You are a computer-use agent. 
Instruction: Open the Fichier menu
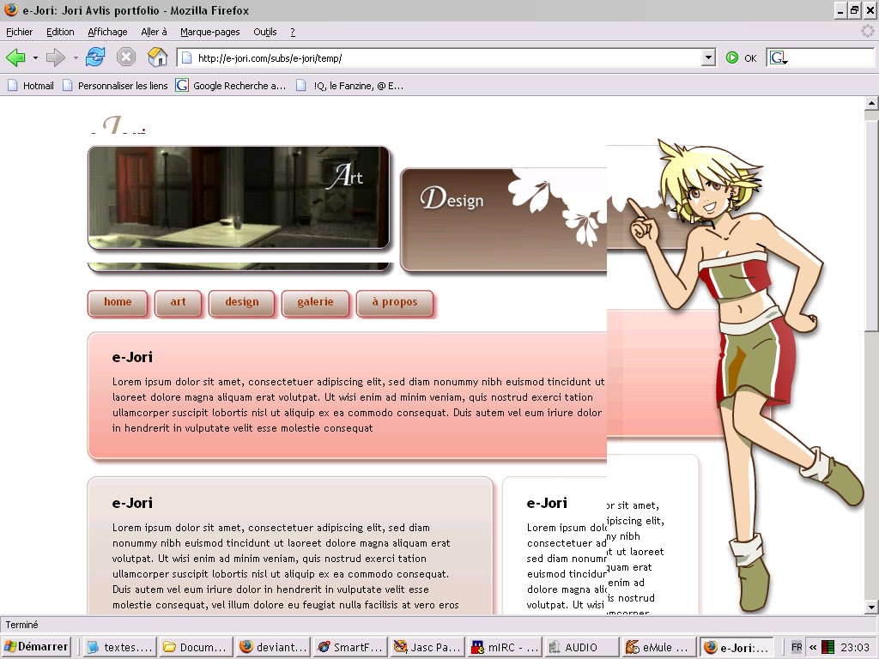coord(19,32)
